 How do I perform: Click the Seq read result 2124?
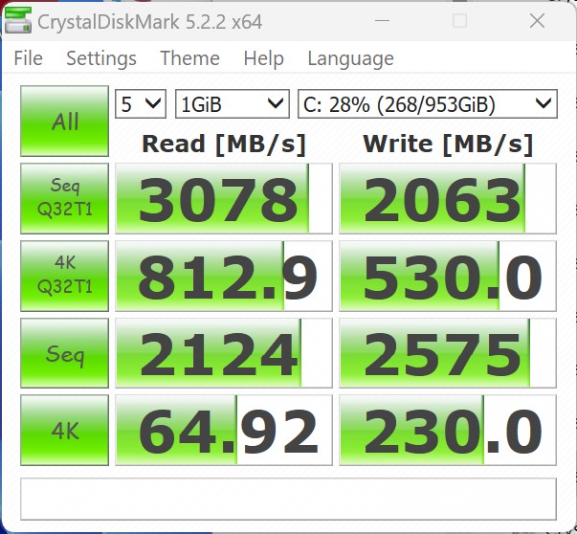point(224,353)
